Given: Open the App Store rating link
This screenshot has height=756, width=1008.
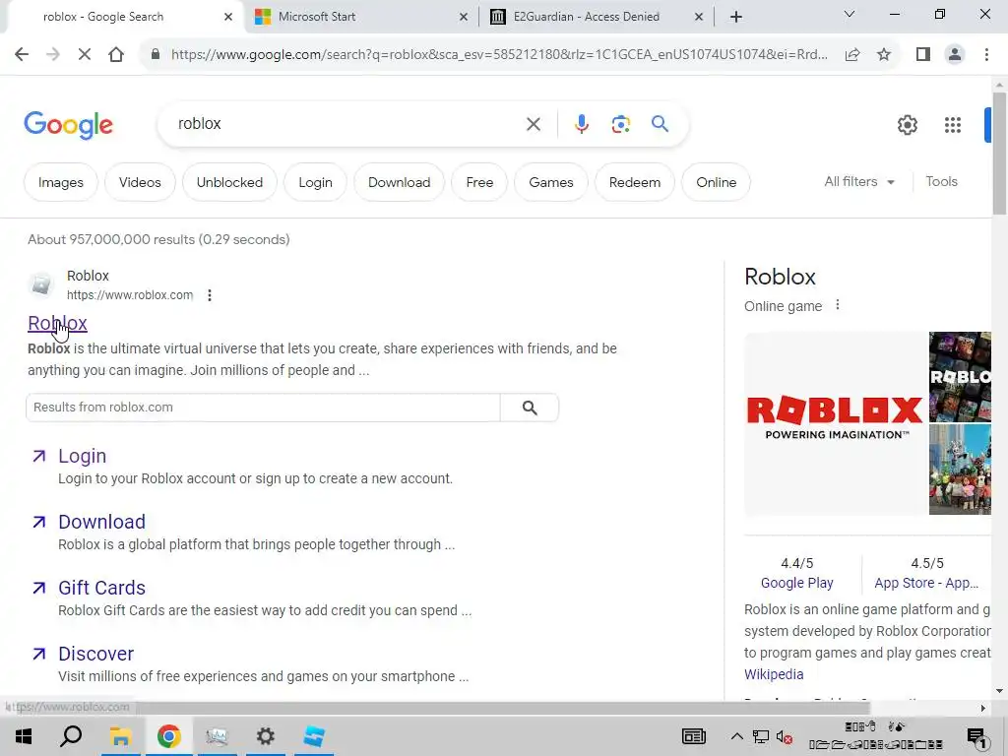Looking at the screenshot, I should pyautogui.click(x=926, y=583).
